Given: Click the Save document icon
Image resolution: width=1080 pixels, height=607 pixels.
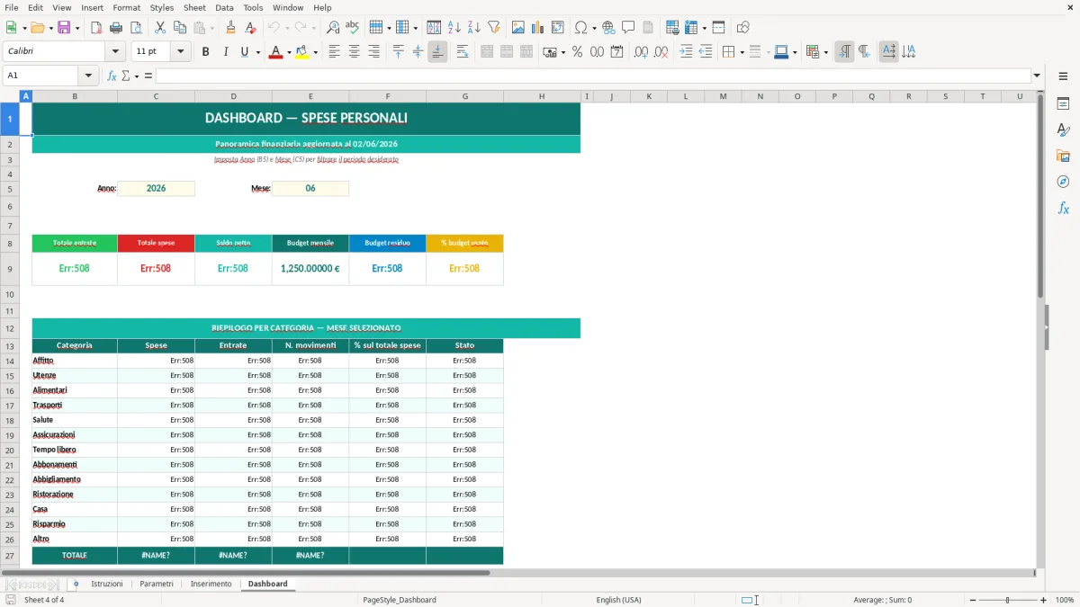Looking at the screenshot, I should (x=64, y=28).
